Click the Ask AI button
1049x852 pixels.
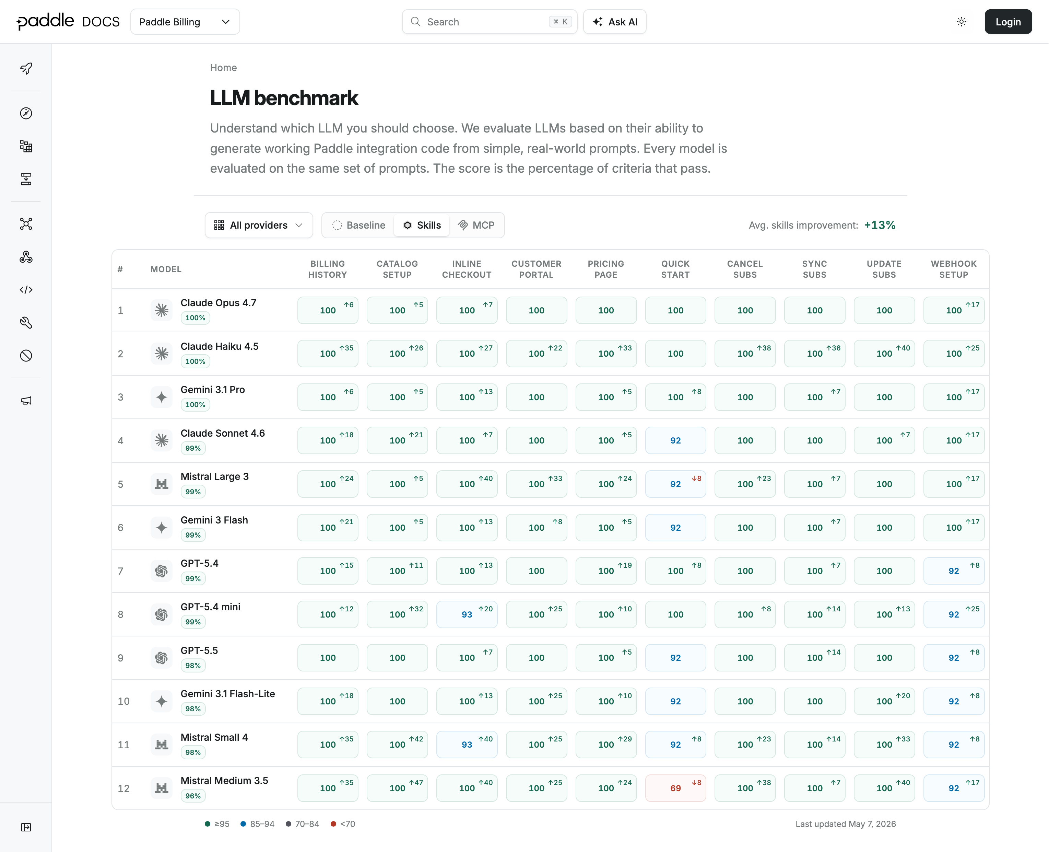(x=614, y=22)
